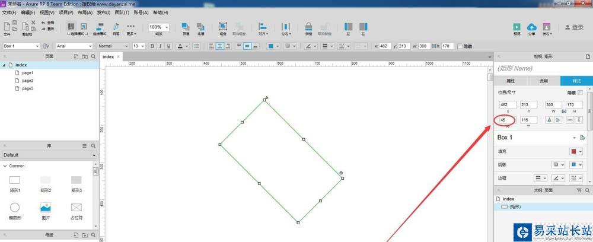Image resolution: width=593 pixels, height=242 pixels.
Task: Collapse the Common widgets section
Action: click(5, 166)
